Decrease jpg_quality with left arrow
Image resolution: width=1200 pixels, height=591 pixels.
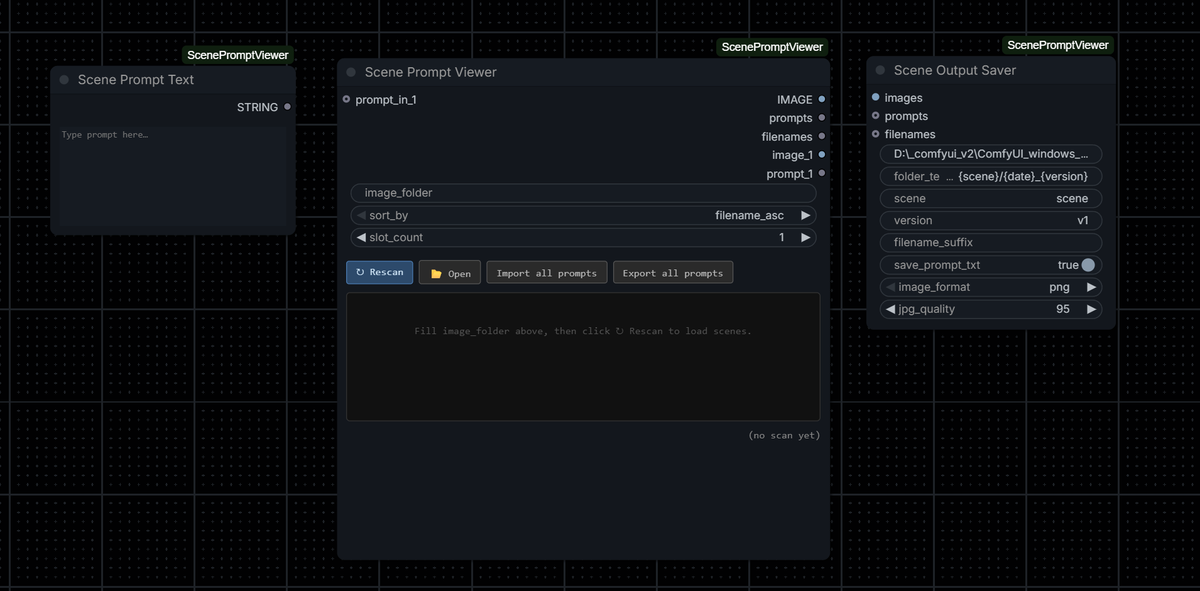(x=890, y=309)
